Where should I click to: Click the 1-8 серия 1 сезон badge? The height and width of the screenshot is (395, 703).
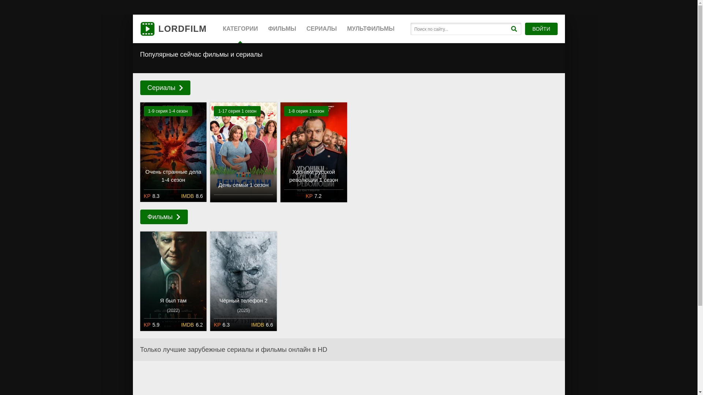tap(306, 111)
